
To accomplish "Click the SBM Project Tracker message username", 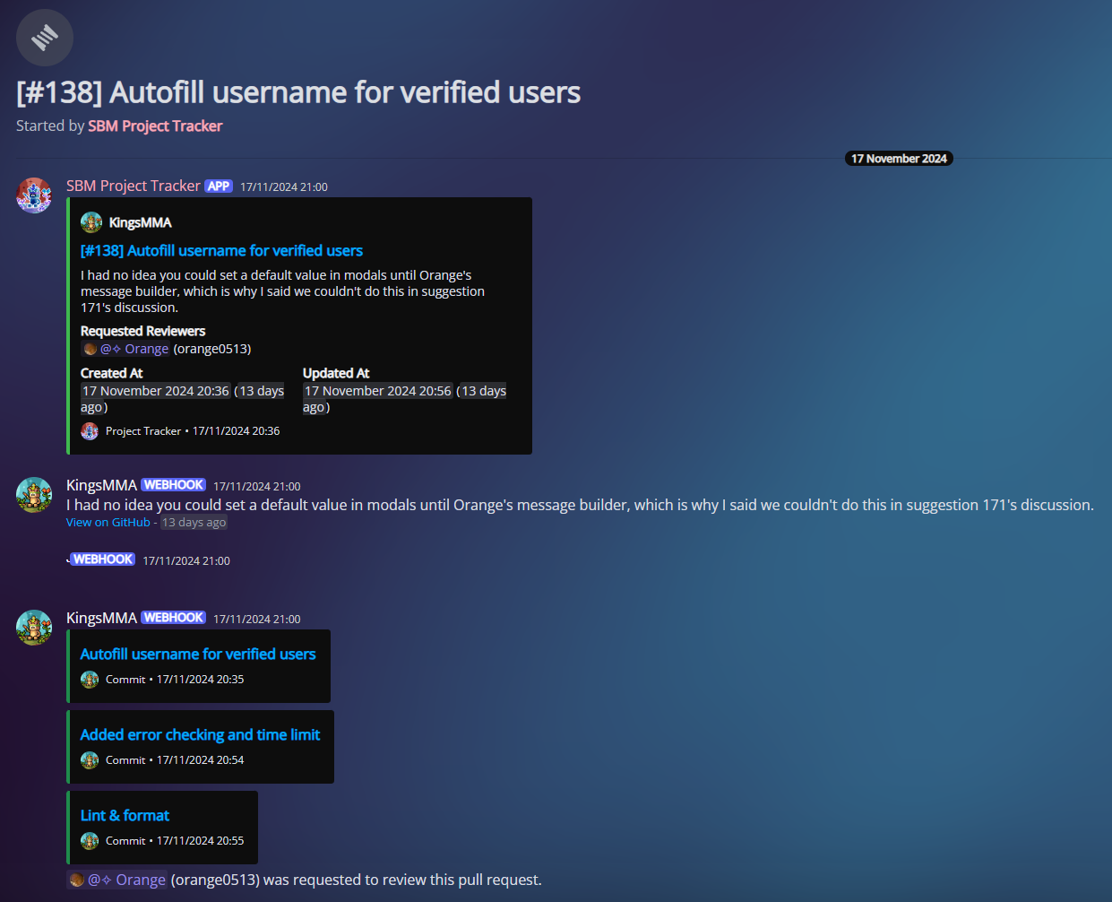I will [x=134, y=186].
